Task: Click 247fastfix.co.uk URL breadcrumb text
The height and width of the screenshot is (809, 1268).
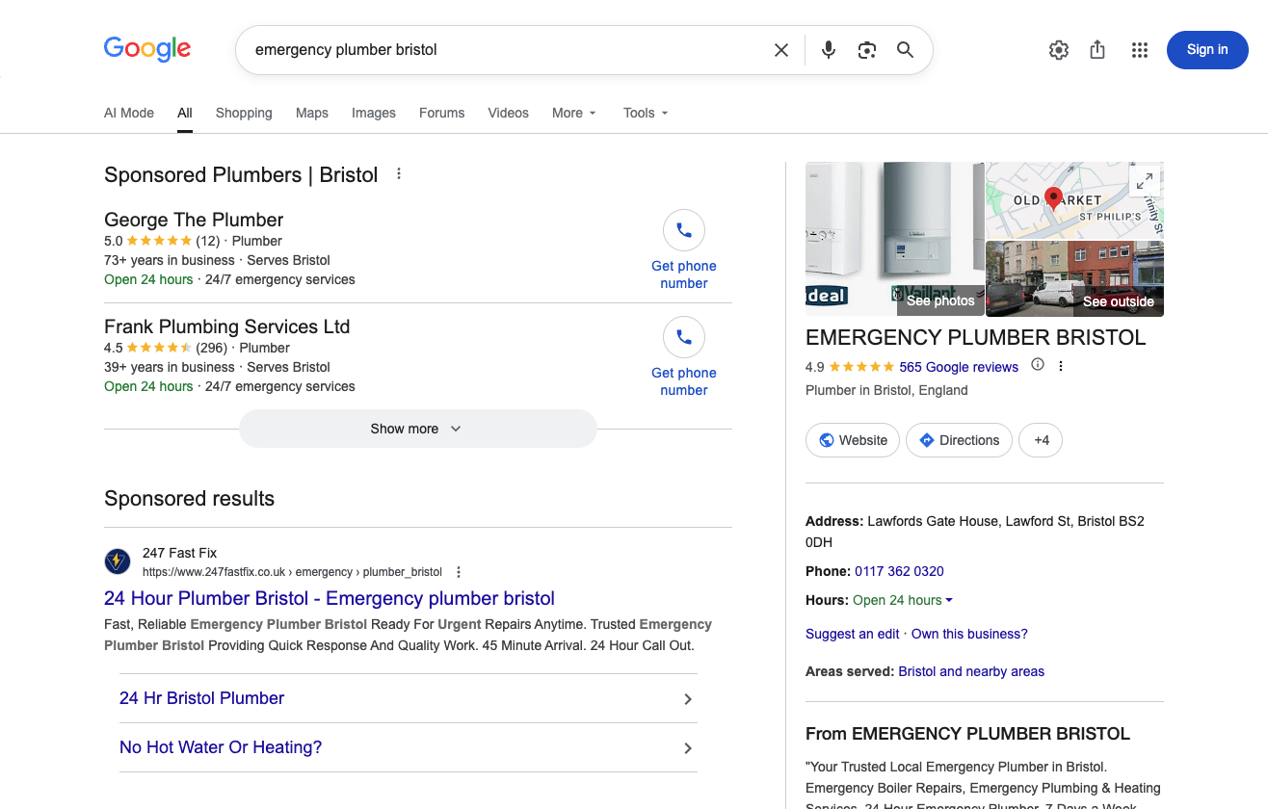Action: (x=292, y=572)
